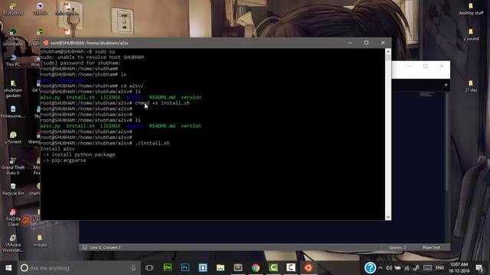Open the shubham gautam folder icon
The height and width of the screenshot is (275, 490).
click(x=13, y=89)
